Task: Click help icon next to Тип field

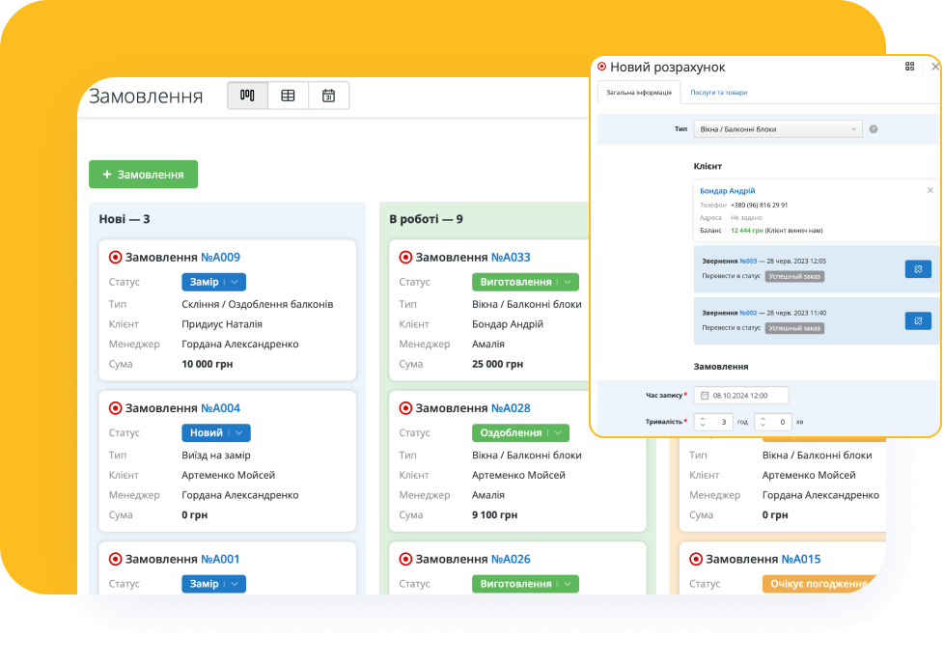Action: [x=873, y=129]
